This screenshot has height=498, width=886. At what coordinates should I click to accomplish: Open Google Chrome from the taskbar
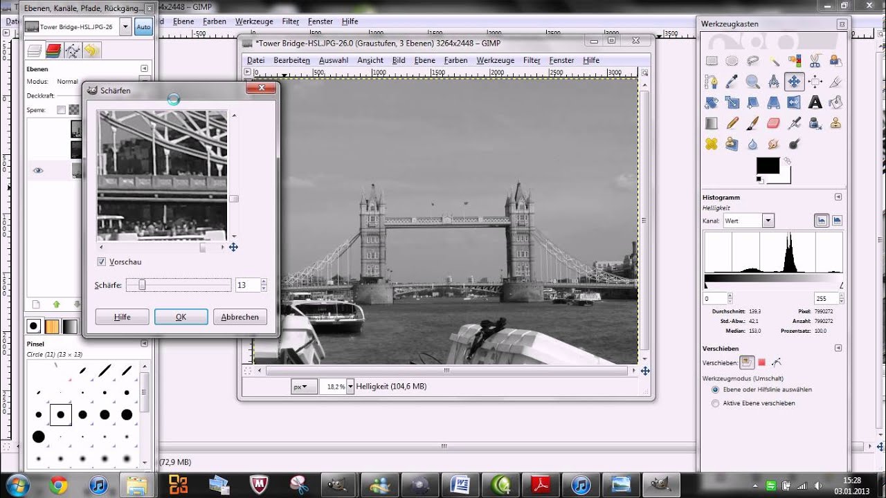[x=58, y=485]
